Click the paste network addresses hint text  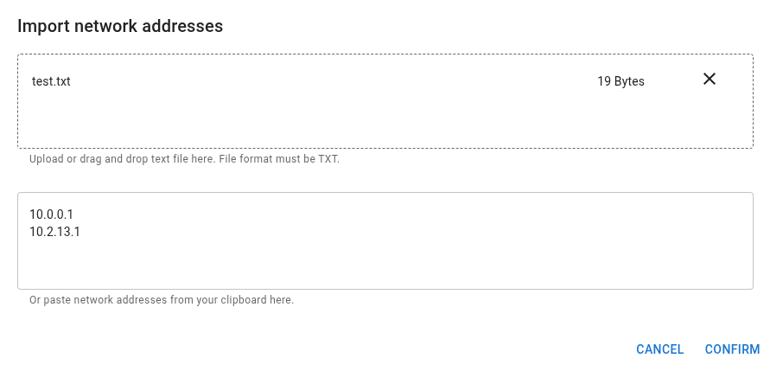(x=162, y=300)
